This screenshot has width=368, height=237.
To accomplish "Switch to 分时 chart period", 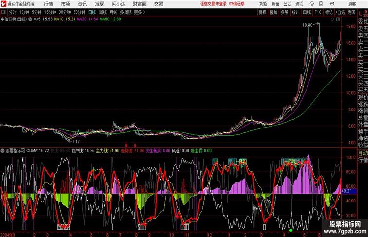I will pos(13,12).
